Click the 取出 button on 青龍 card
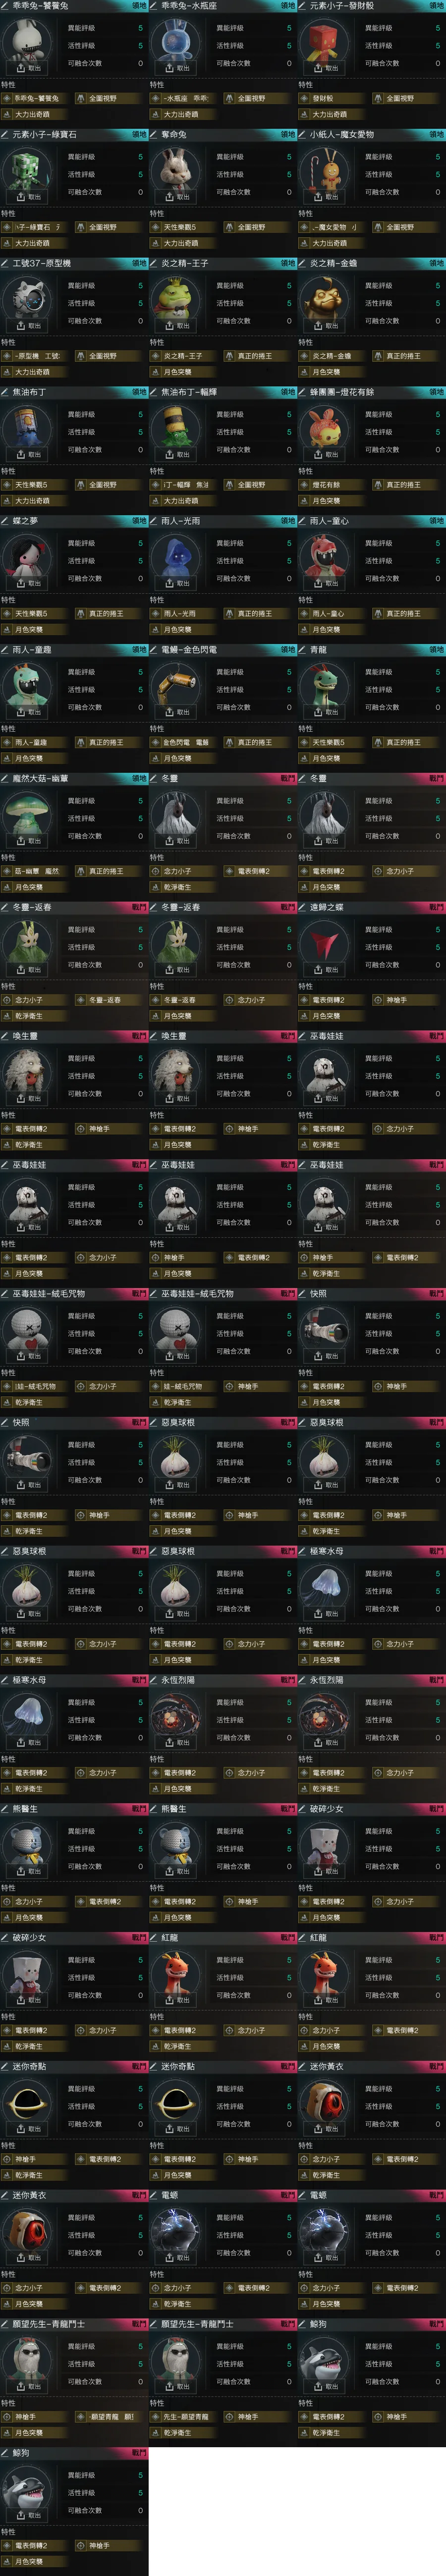 326,712
